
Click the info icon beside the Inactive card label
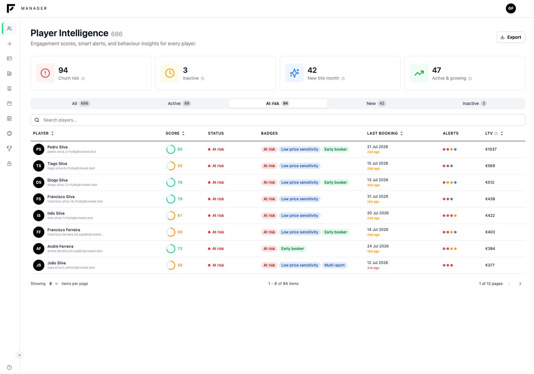[203, 79]
